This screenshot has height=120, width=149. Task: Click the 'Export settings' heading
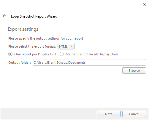[x=23, y=29]
